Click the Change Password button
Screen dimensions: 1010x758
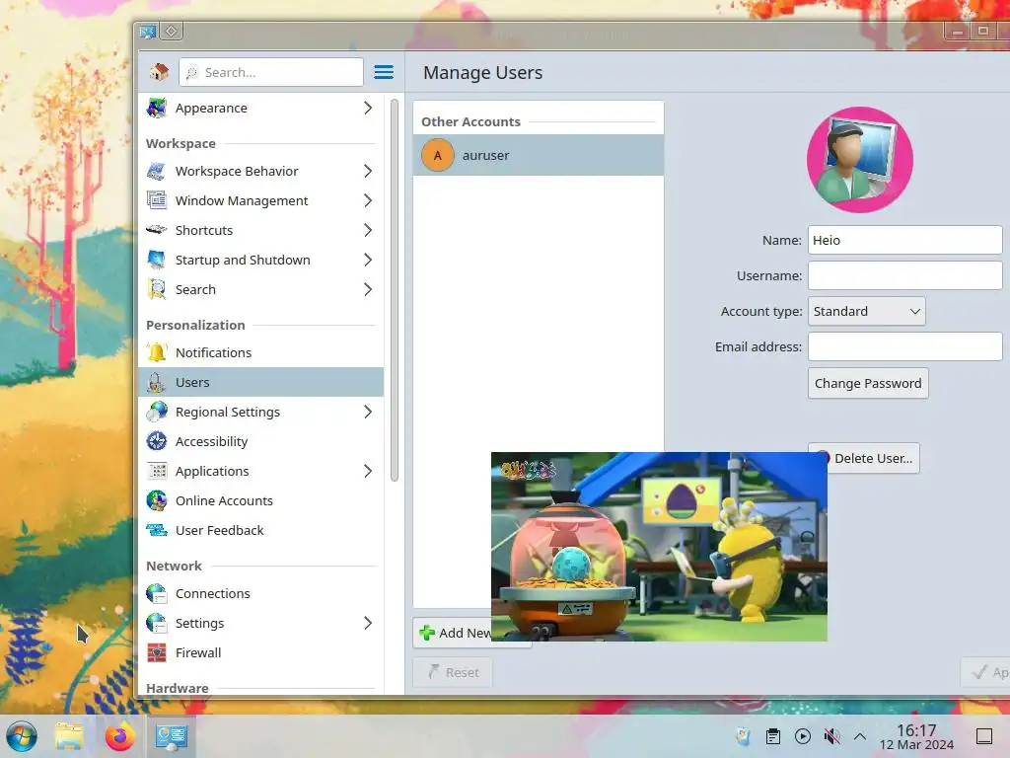pyautogui.click(x=868, y=384)
